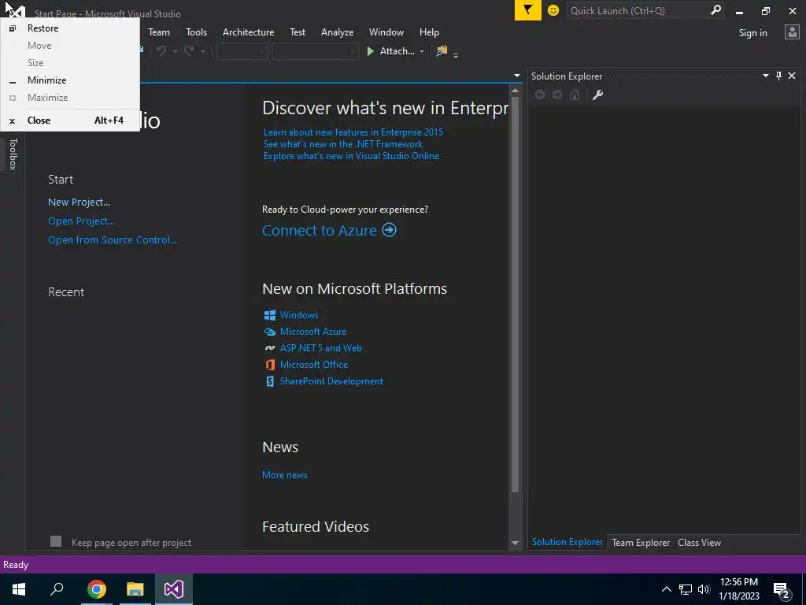Open the Help menu
The width and height of the screenshot is (806, 605).
pyautogui.click(x=429, y=32)
